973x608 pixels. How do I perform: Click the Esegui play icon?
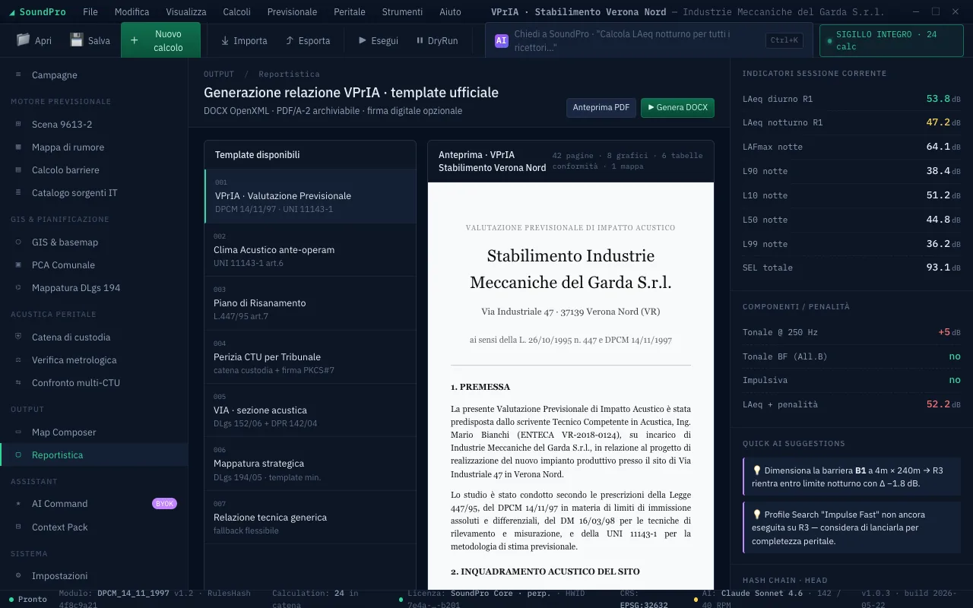pyautogui.click(x=363, y=40)
